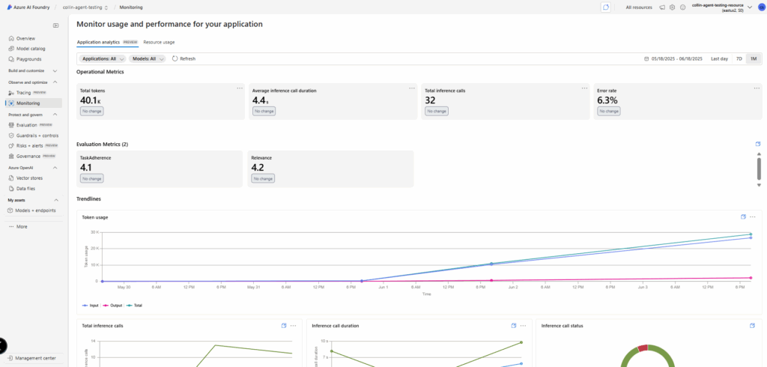Click the TaskAdherence 4.1 value
767x367 pixels.
(x=85, y=167)
